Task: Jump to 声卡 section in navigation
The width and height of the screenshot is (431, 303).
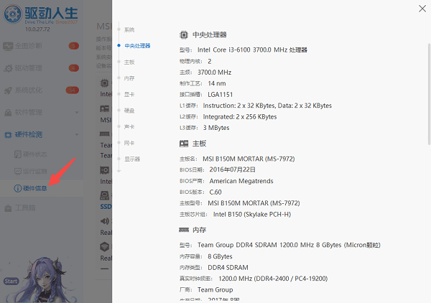Action: pyautogui.click(x=129, y=126)
